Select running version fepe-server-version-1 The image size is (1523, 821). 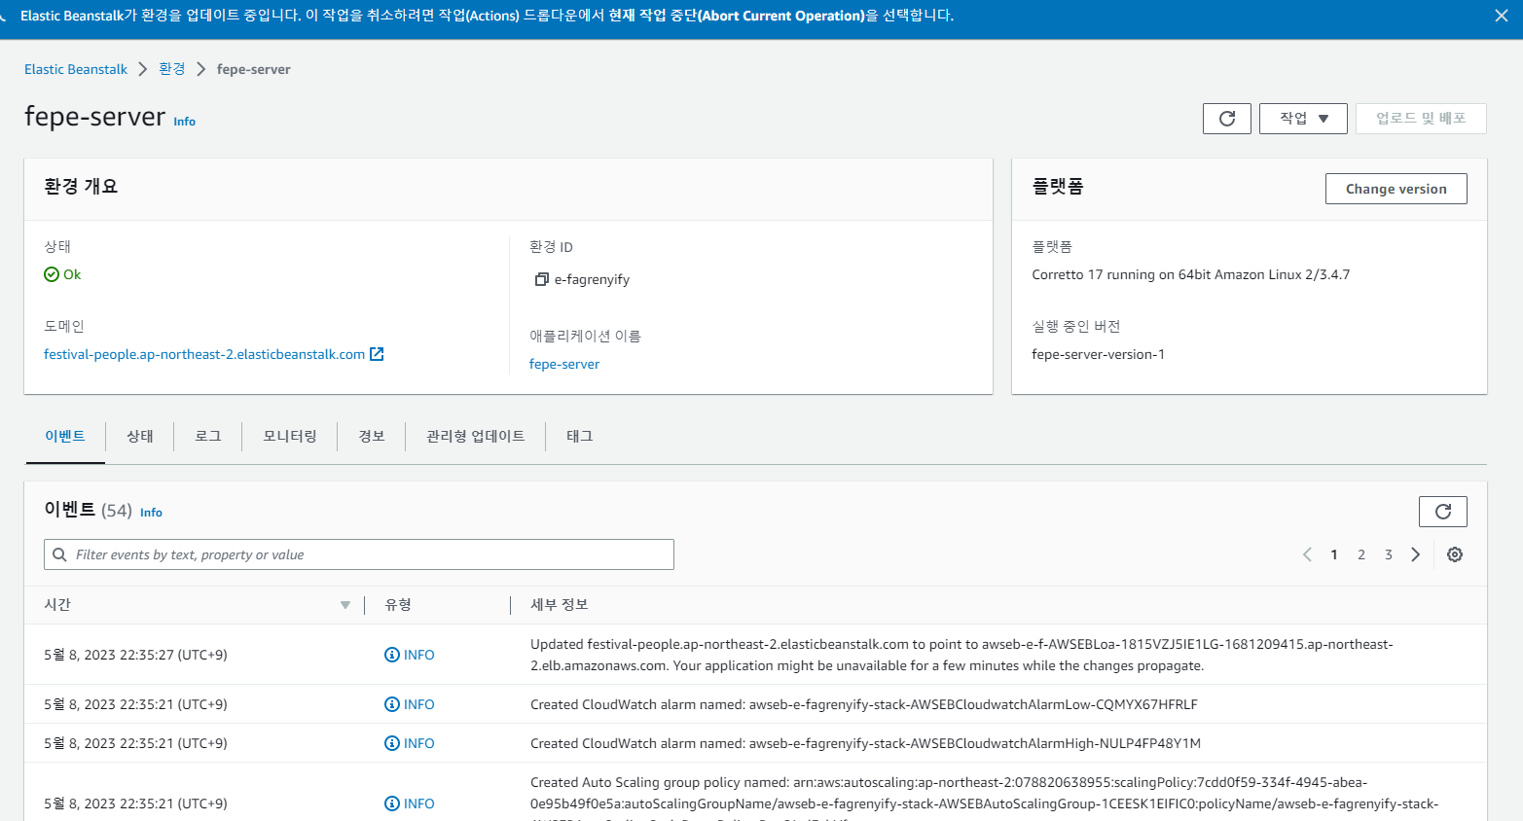(x=1098, y=354)
